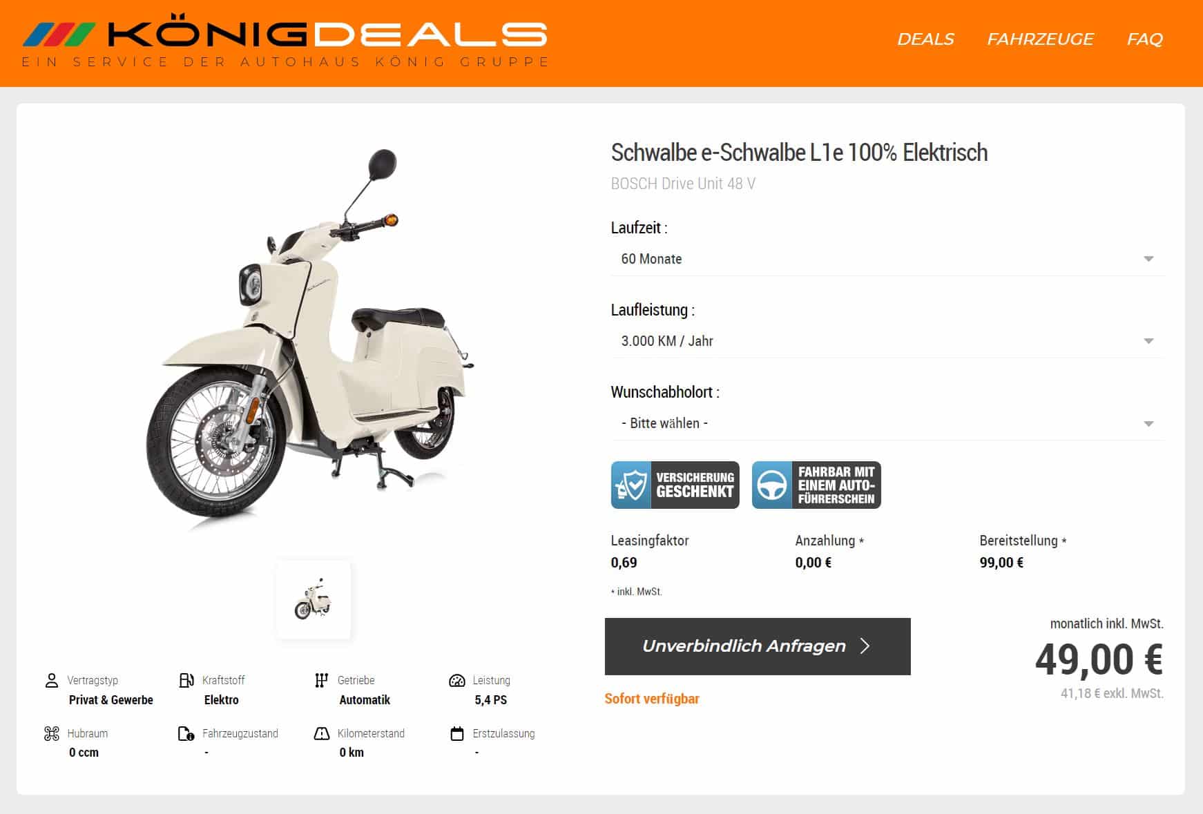Click the Leistung speedometer icon
Screen dimensions: 1203x814
pos(457,680)
